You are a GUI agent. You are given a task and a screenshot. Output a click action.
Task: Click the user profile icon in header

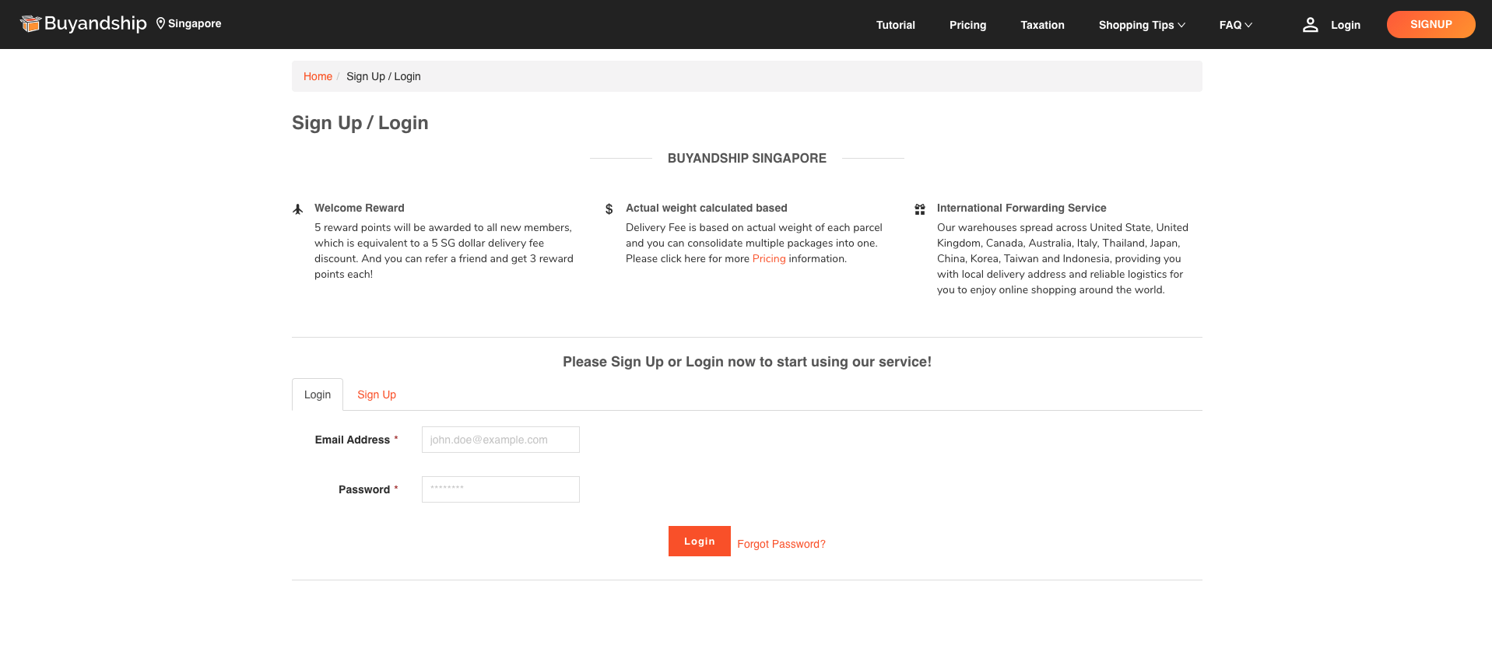coord(1311,25)
